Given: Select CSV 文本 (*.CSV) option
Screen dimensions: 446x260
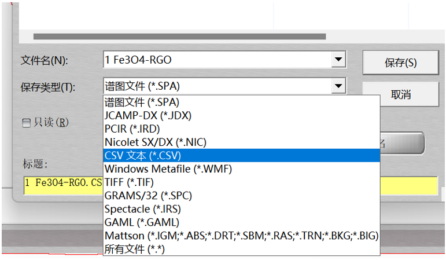Looking at the screenshot, I should (x=241, y=156).
